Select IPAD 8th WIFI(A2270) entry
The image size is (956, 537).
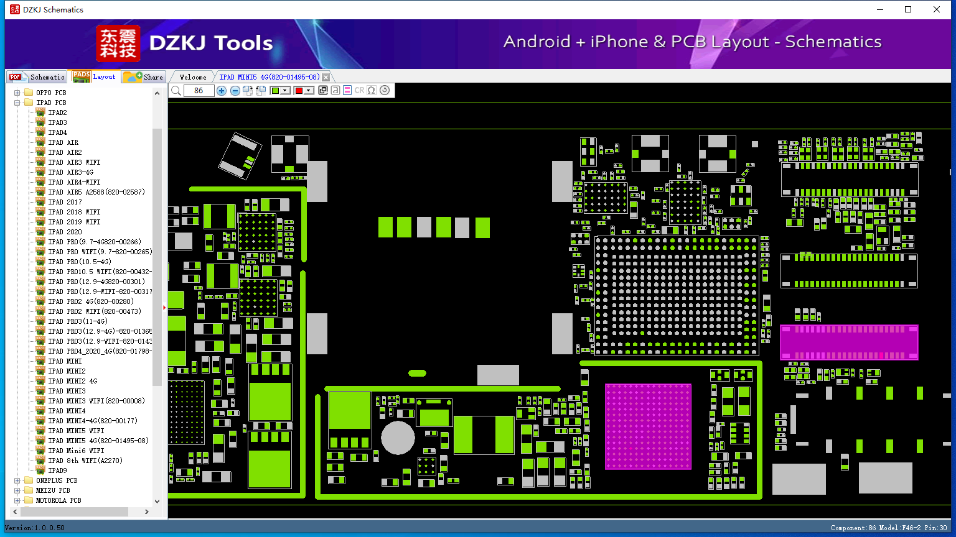85,461
